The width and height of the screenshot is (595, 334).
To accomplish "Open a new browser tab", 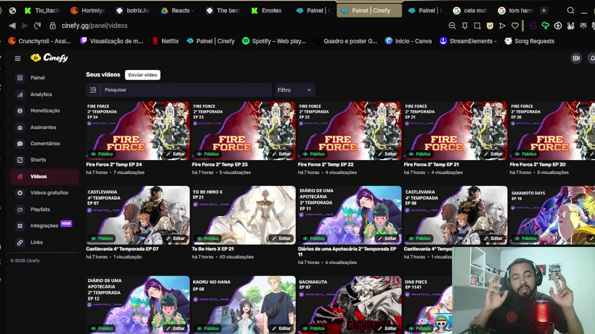I will pyautogui.click(x=544, y=10).
